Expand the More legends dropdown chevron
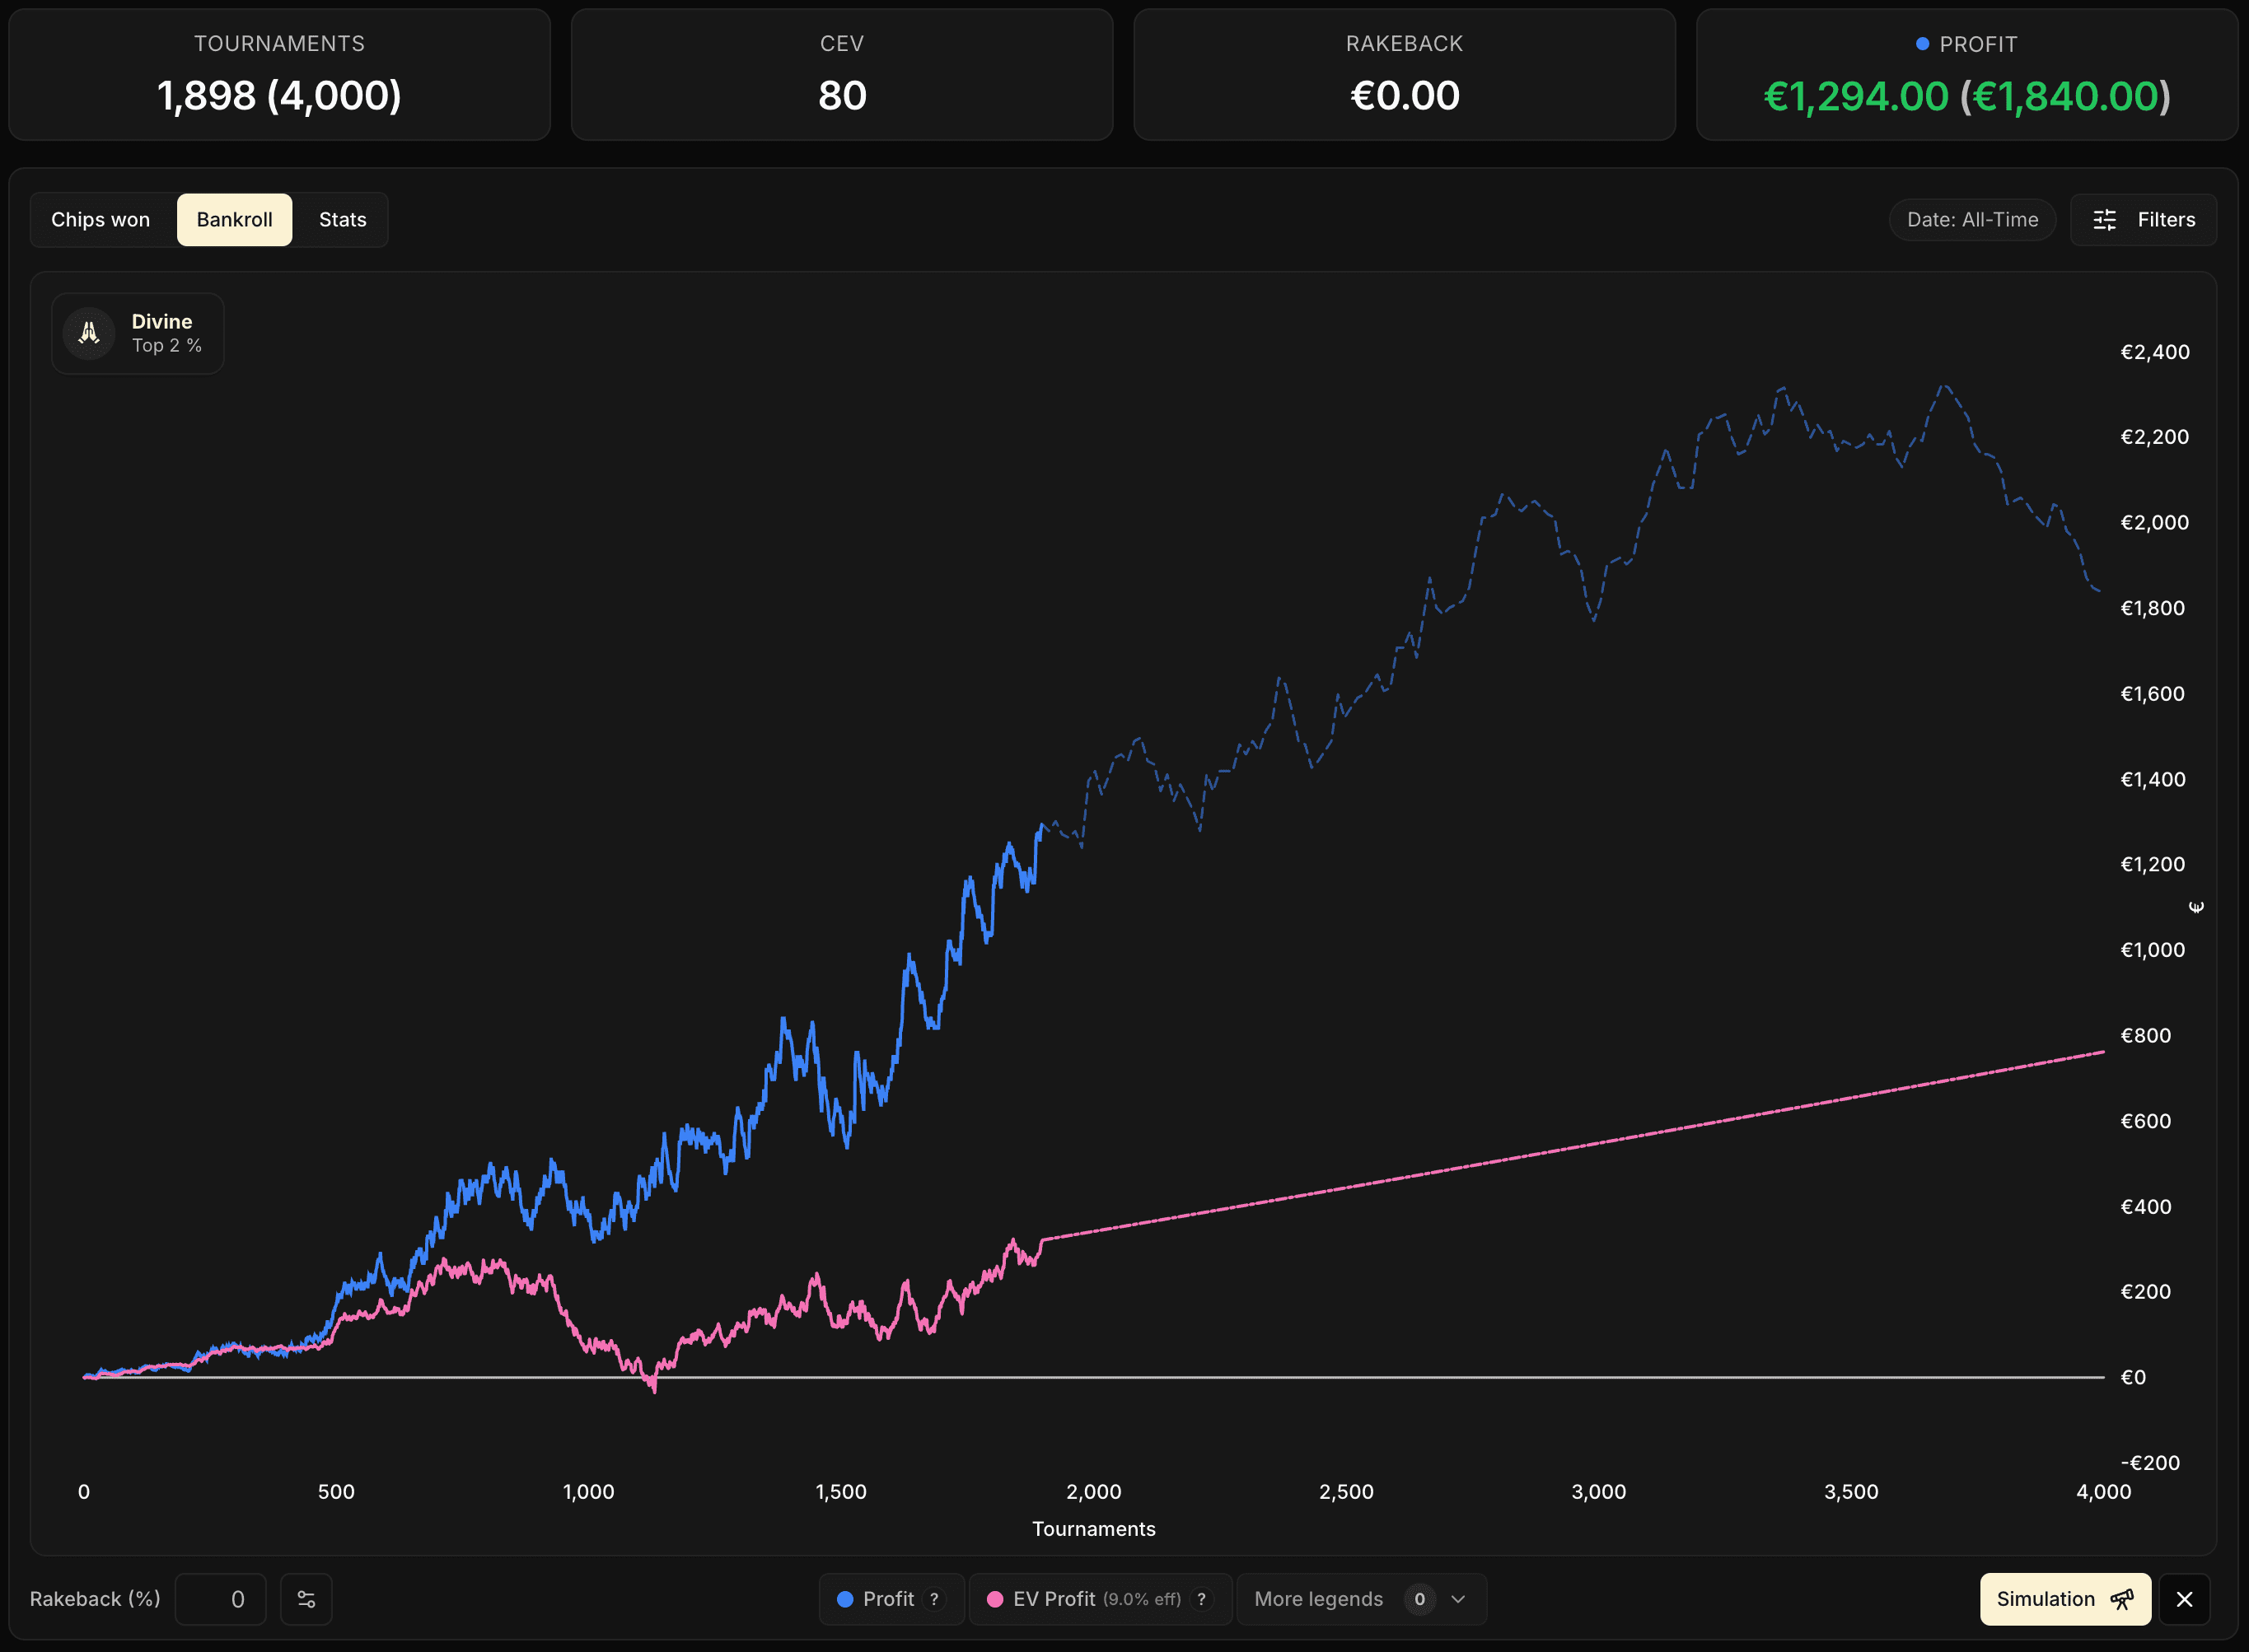Image resolution: width=2249 pixels, height=1652 pixels. 1457,1599
